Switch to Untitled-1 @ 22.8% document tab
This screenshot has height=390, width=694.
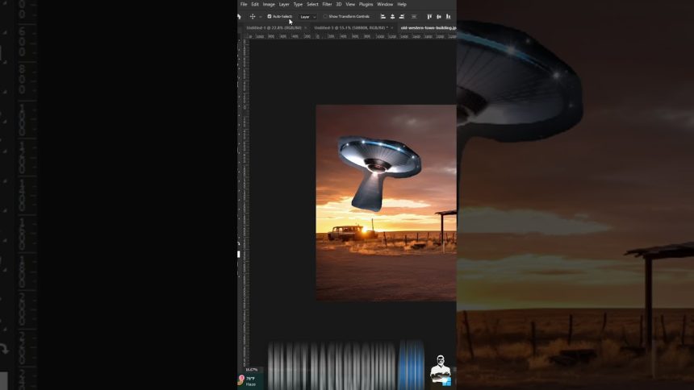point(274,27)
